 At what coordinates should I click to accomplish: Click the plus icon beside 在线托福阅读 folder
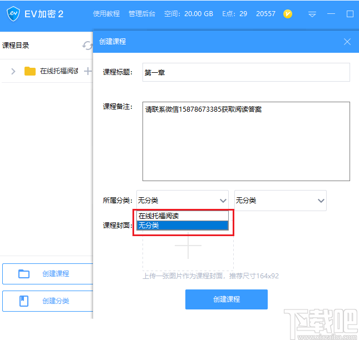[x=88, y=71]
